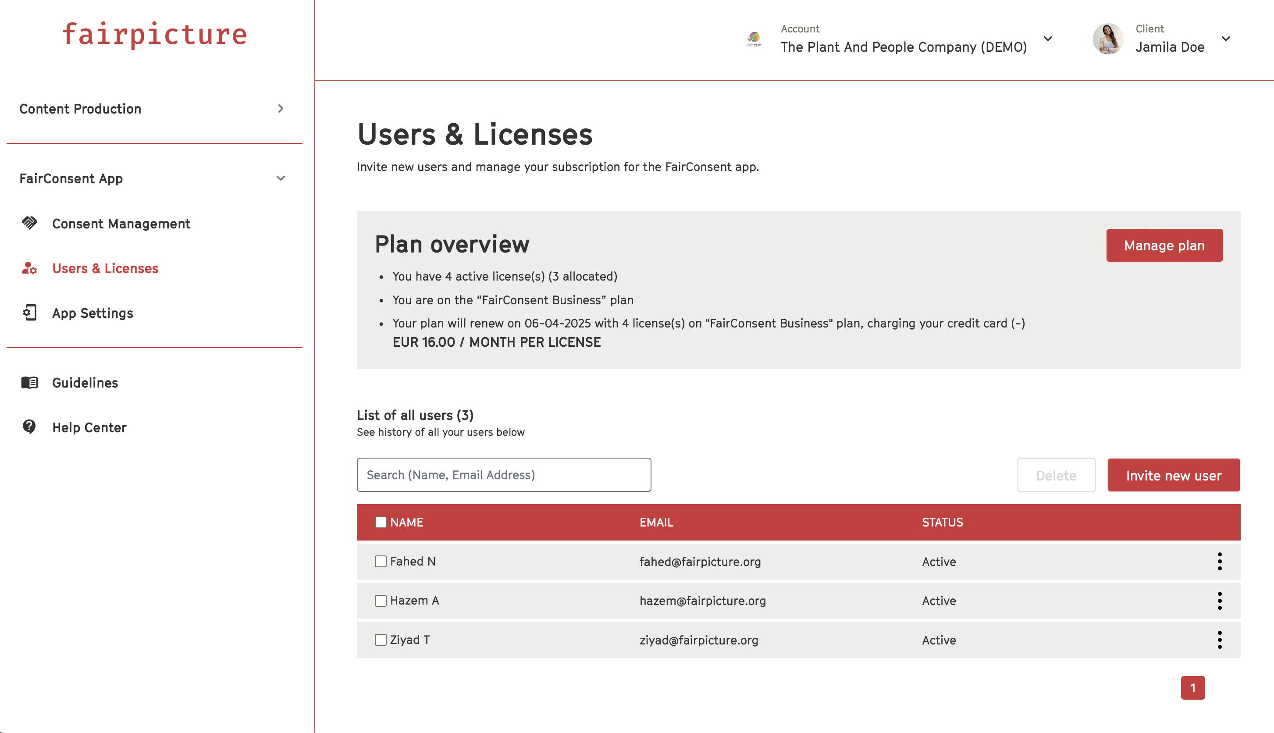
Task: Open the Jamila Doe client dropdown
Action: pyautogui.click(x=1226, y=39)
